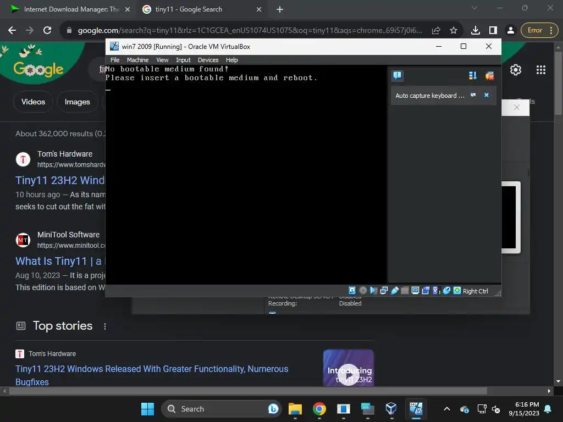Screen dimensions: 563x422
Task: Click the green keyboard capture arrow icon
Action: [x=457, y=290]
